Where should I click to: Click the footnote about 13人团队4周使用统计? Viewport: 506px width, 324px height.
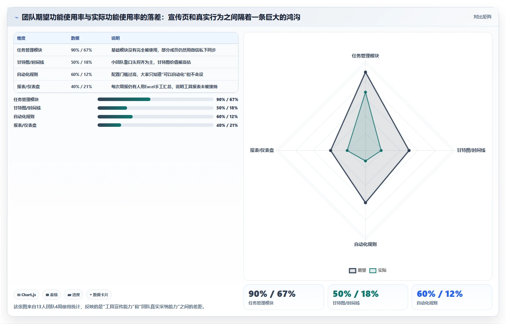(110, 307)
